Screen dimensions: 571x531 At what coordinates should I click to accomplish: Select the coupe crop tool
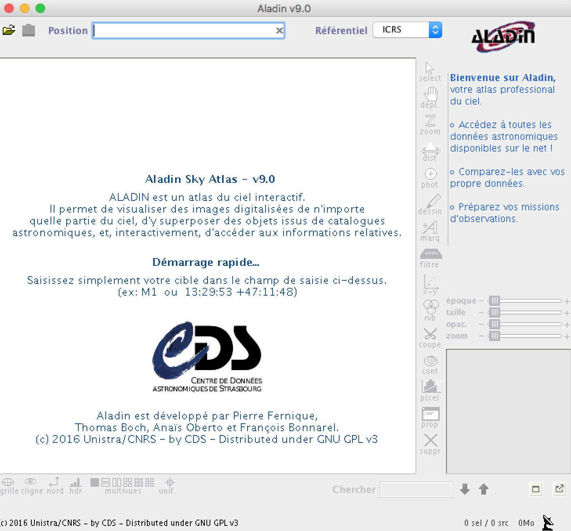point(430,338)
